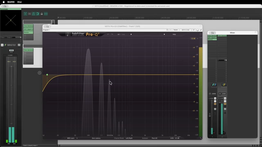This screenshot has height=147, width=262.
Task: Click the UI button in FX window
Action: click(x=194, y=30)
